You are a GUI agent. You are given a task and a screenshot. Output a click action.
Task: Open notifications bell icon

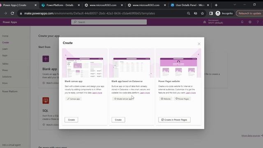[x=242, y=22]
